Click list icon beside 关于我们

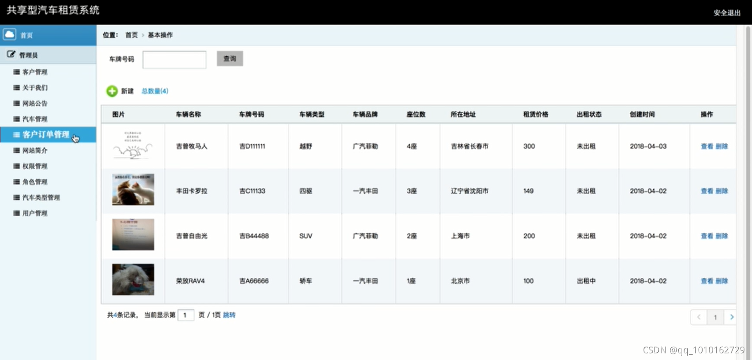pos(17,88)
